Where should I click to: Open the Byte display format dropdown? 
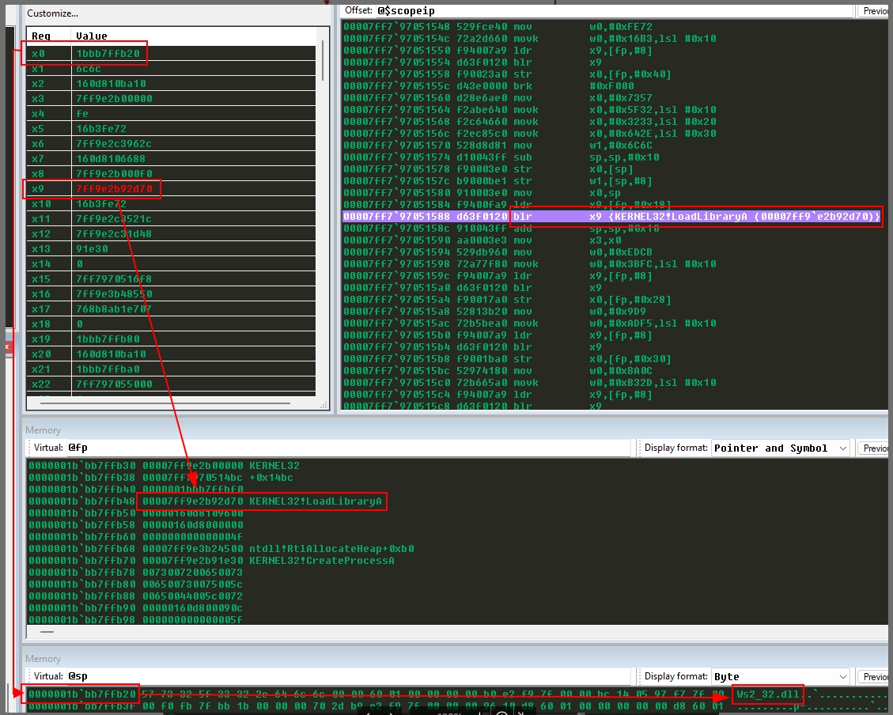tap(780, 676)
